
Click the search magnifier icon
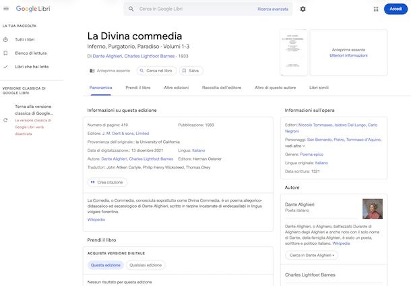[131, 9]
